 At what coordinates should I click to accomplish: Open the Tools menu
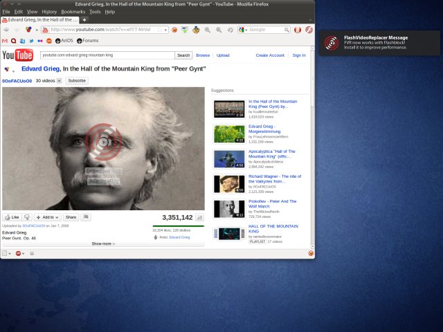click(95, 12)
